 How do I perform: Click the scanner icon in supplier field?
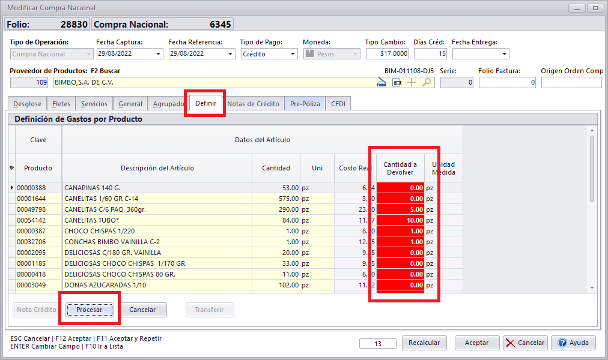[x=382, y=82]
